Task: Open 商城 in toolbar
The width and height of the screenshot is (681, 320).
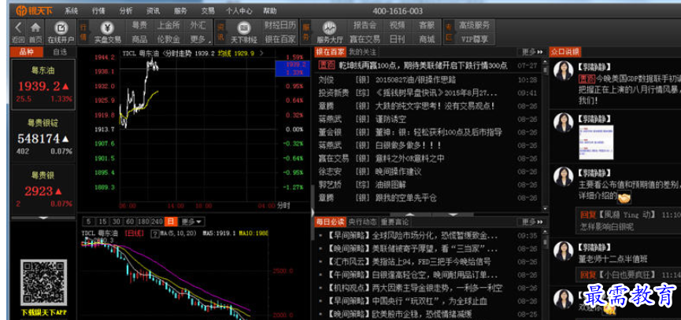Action: [427, 39]
